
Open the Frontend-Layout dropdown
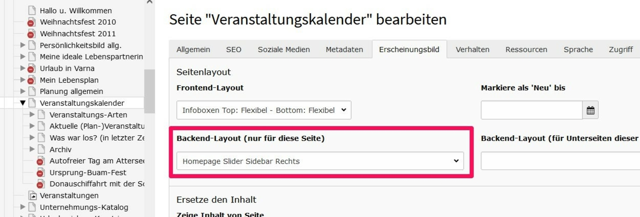[264, 110]
